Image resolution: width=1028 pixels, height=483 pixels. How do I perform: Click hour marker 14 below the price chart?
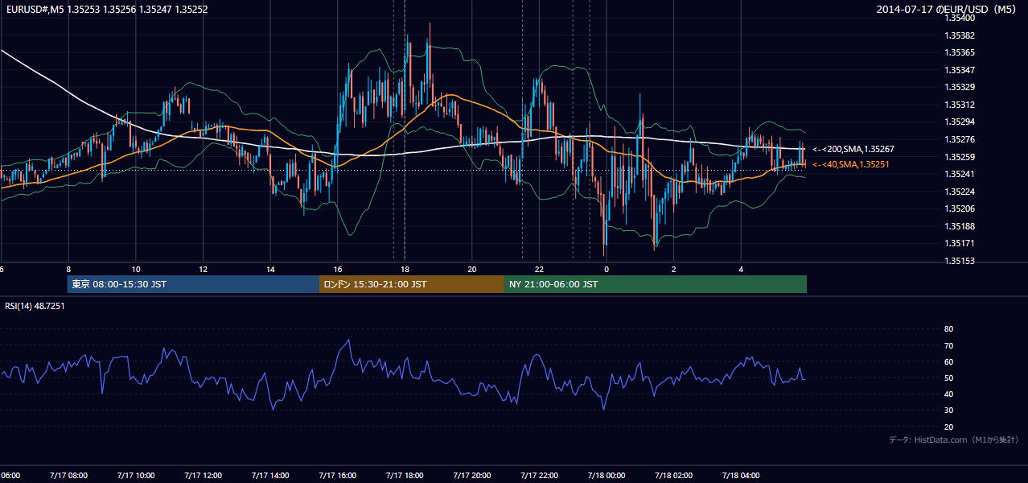(270, 270)
